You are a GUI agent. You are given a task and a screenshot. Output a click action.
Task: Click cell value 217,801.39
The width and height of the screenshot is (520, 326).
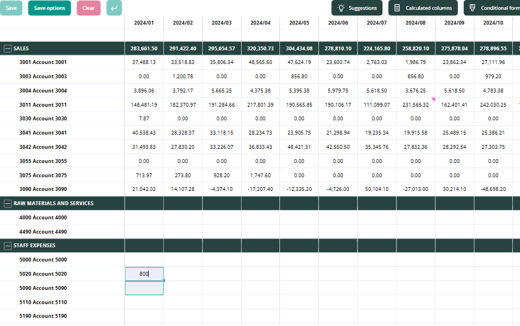(x=260, y=105)
